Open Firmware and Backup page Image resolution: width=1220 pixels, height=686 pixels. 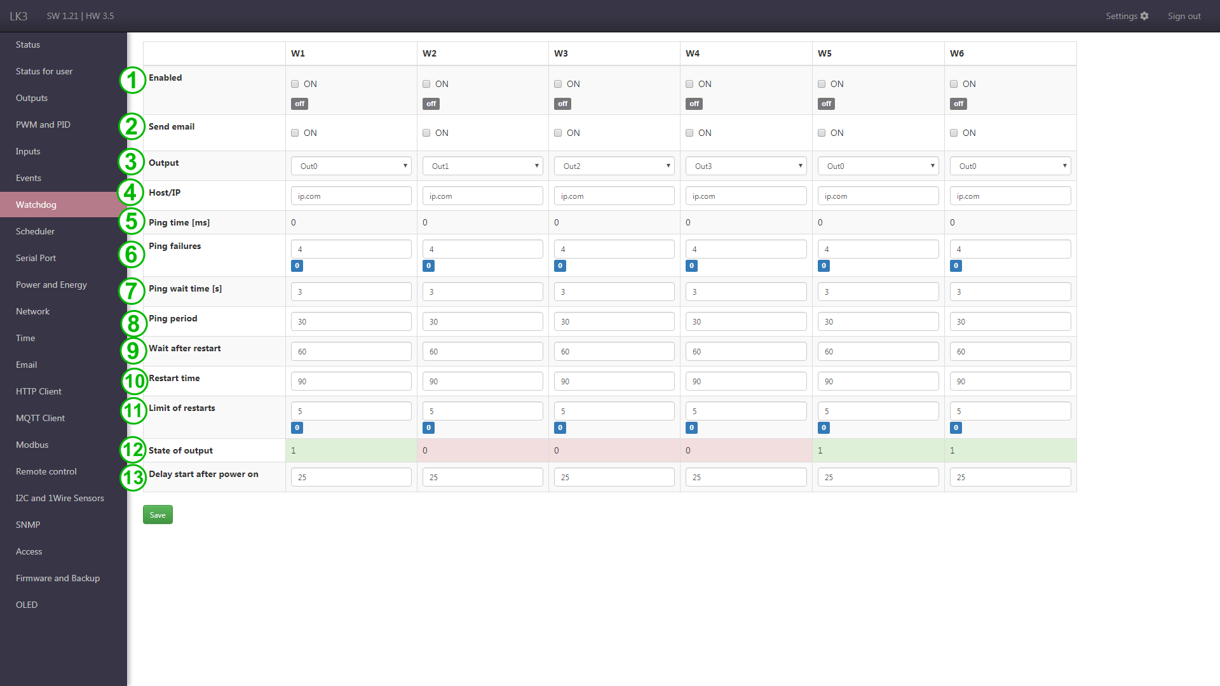pos(58,578)
